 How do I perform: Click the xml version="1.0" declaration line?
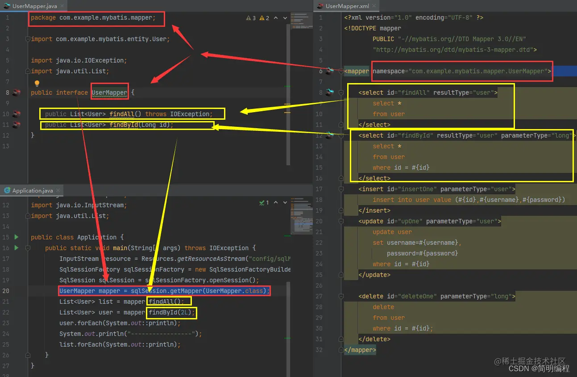click(414, 17)
